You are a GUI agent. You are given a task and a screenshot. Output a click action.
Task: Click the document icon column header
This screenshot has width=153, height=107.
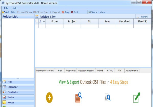pyautogui.click(x=40, y=21)
